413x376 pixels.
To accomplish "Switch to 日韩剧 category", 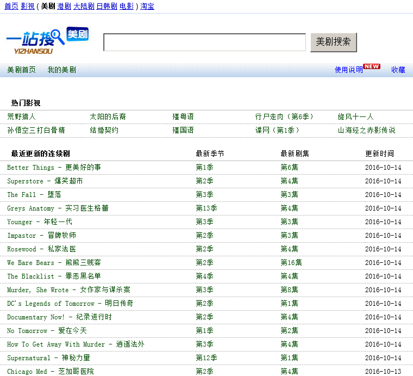I will pyautogui.click(x=107, y=6).
